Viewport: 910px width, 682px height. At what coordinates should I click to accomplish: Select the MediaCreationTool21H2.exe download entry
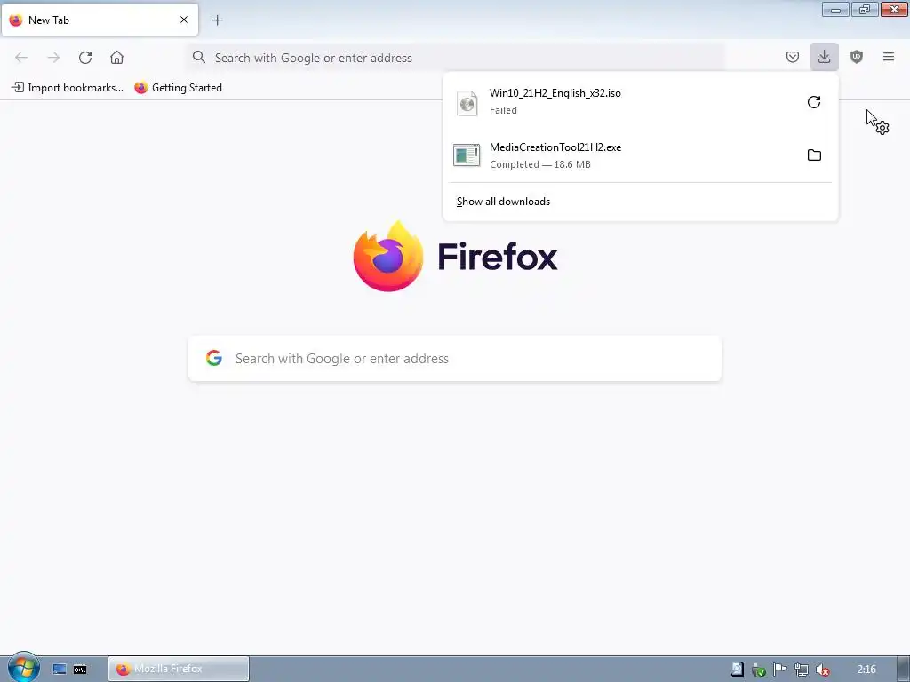tap(641, 155)
